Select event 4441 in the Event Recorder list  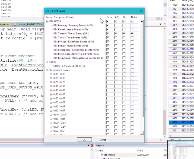coord(175,49)
